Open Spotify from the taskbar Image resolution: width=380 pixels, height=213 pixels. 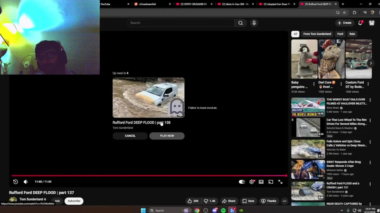(223, 210)
